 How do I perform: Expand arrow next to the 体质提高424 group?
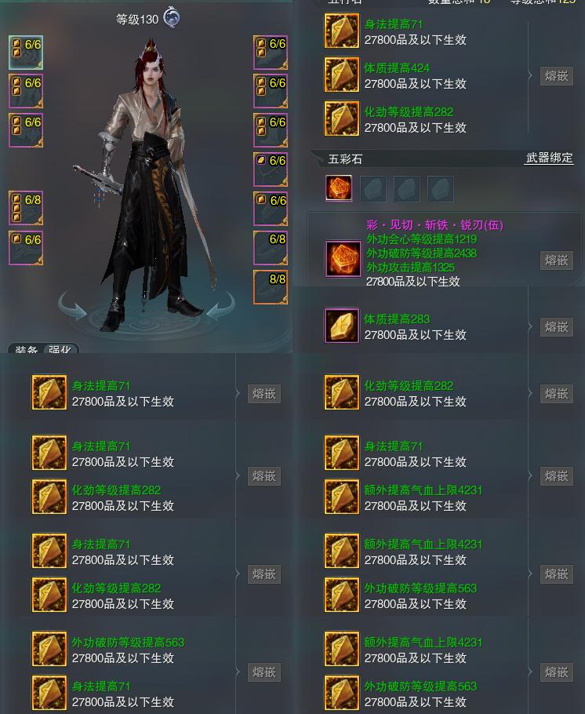[530, 75]
